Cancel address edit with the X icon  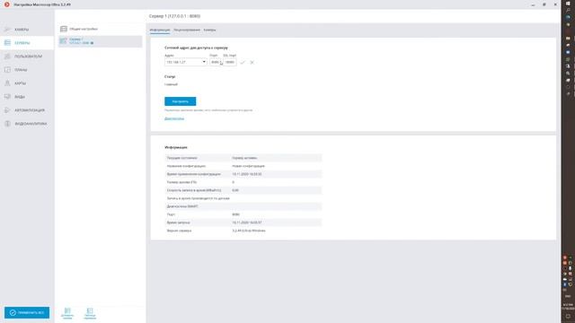click(252, 63)
